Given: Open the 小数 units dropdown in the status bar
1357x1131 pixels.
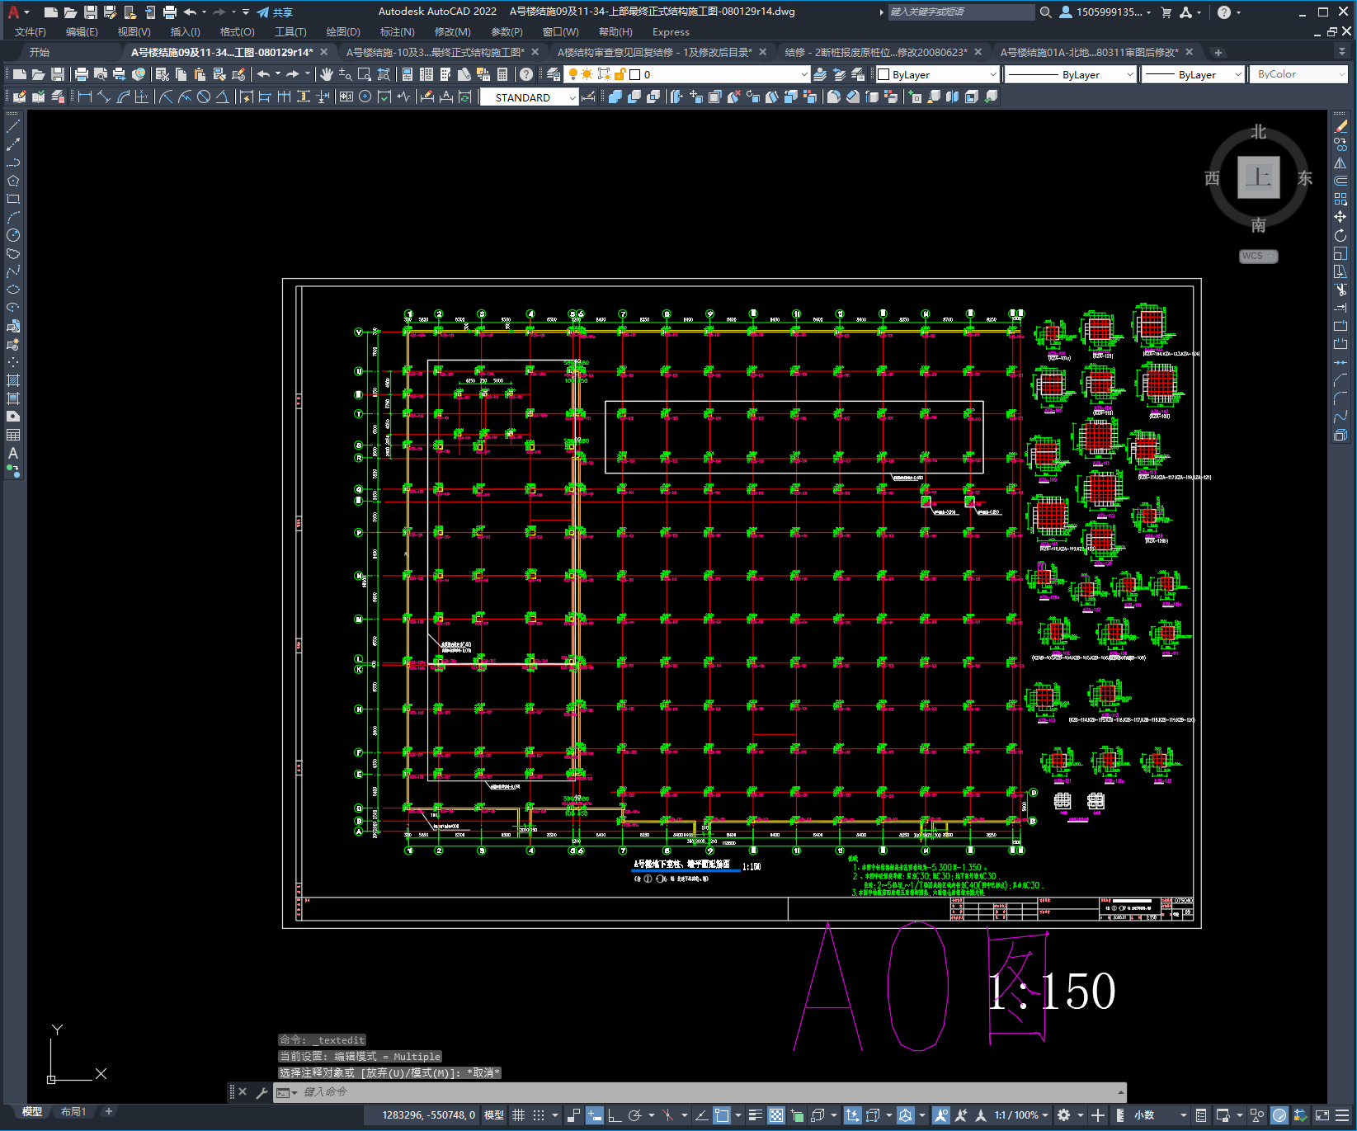Looking at the screenshot, I should pyautogui.click(x=1152, y=1115).
